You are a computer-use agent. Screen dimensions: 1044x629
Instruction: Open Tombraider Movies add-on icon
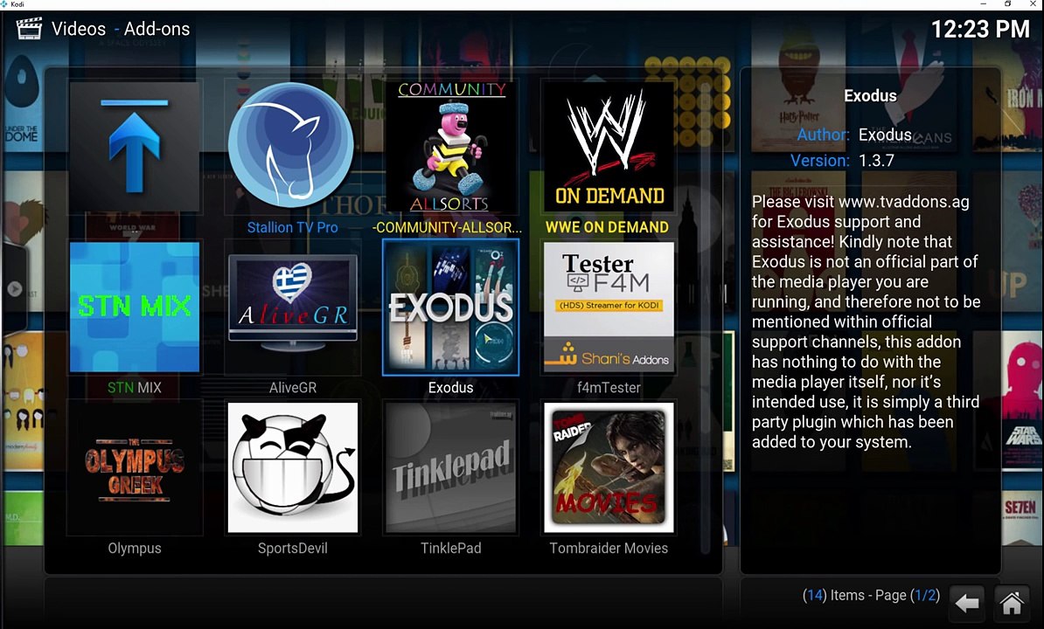tap(609, 468)
